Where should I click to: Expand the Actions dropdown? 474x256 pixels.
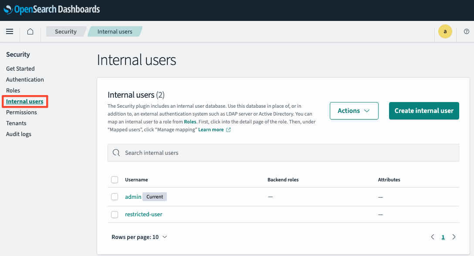pyautogui.click(x=354, y=111)
